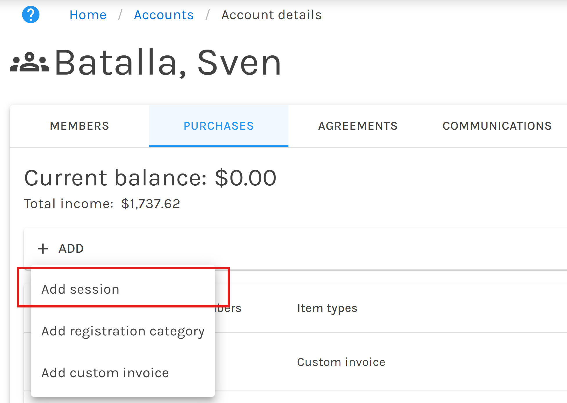Switch to the Communications tab
The height and width of the screenshot is (403, 567).
tap(497, 126)
